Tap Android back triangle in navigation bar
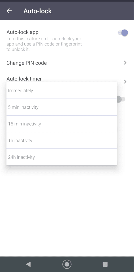 (x=28, y=264)
